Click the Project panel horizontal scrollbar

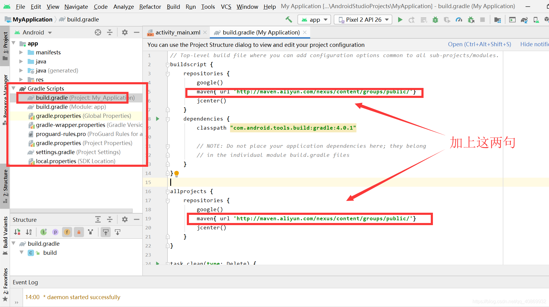pyautogui.click(x=71, y=211)
